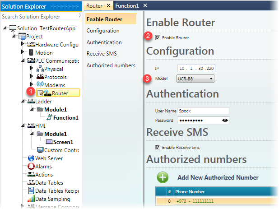
Task: Click the Alarms bell icon
Action: (x=31, y=167)
